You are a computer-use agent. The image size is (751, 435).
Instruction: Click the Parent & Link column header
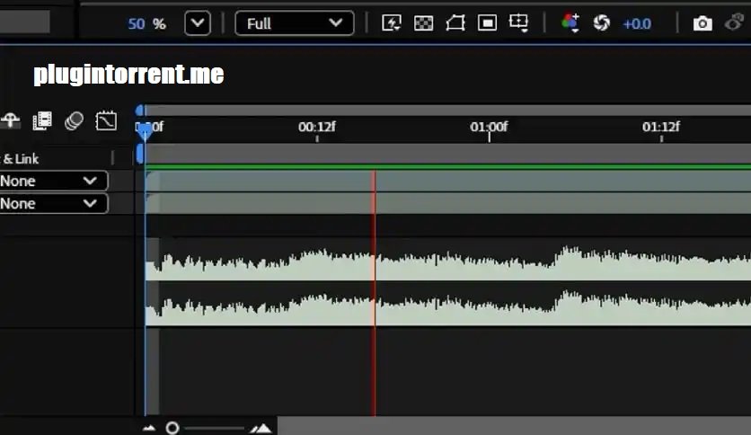point(20,158)
